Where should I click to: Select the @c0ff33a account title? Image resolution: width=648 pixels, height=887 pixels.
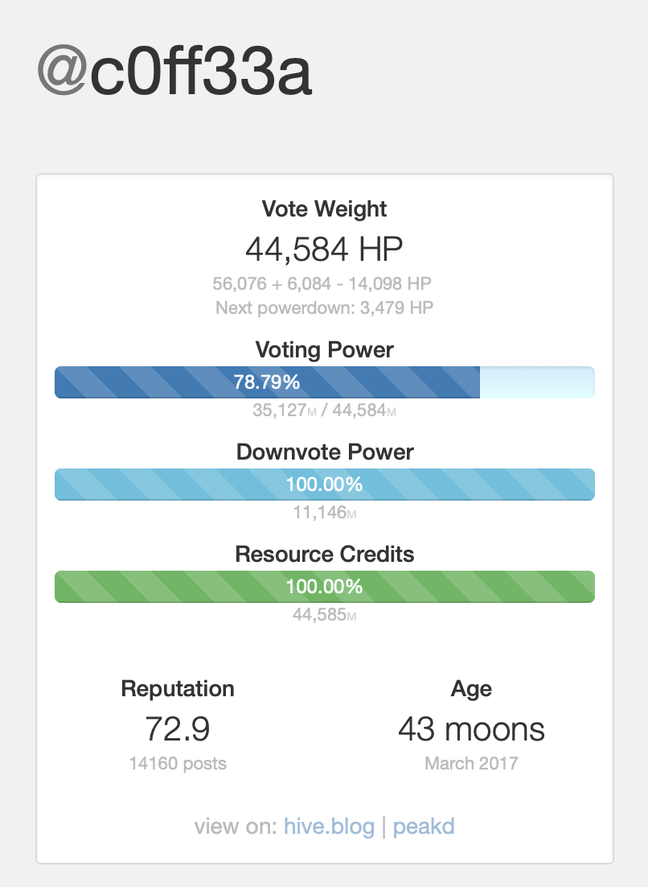174,72
